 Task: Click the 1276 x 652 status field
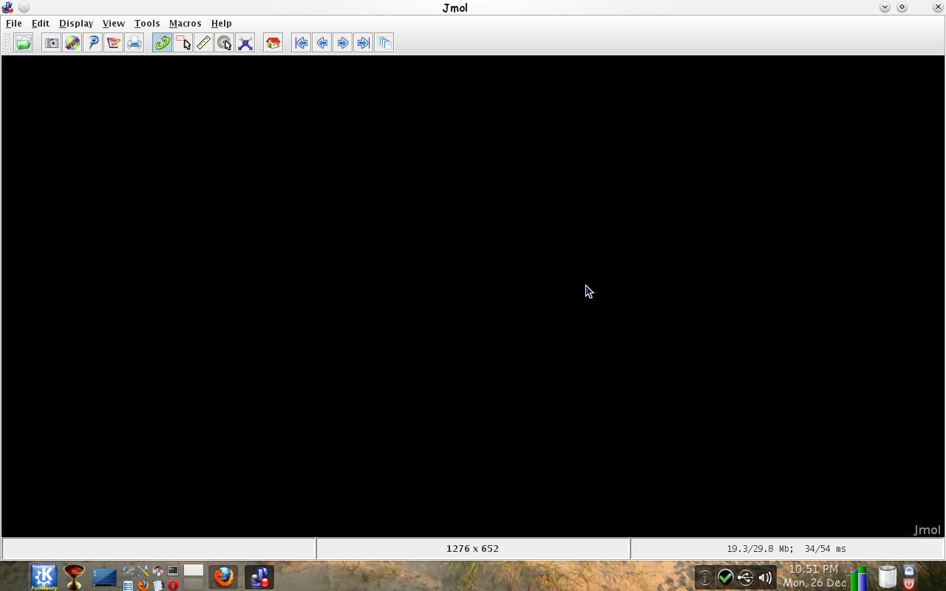click(x=473, y=548)
